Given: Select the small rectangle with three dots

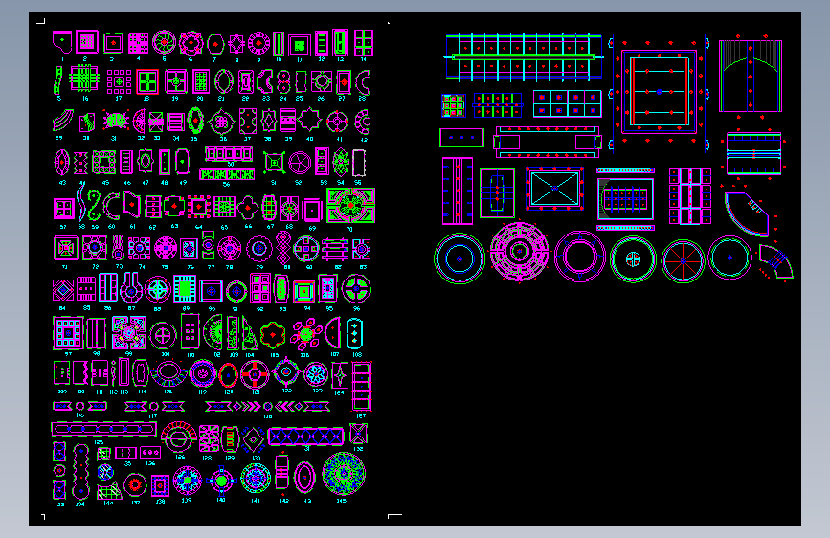Looking at the screenshot, I should [x=461, y=138].
